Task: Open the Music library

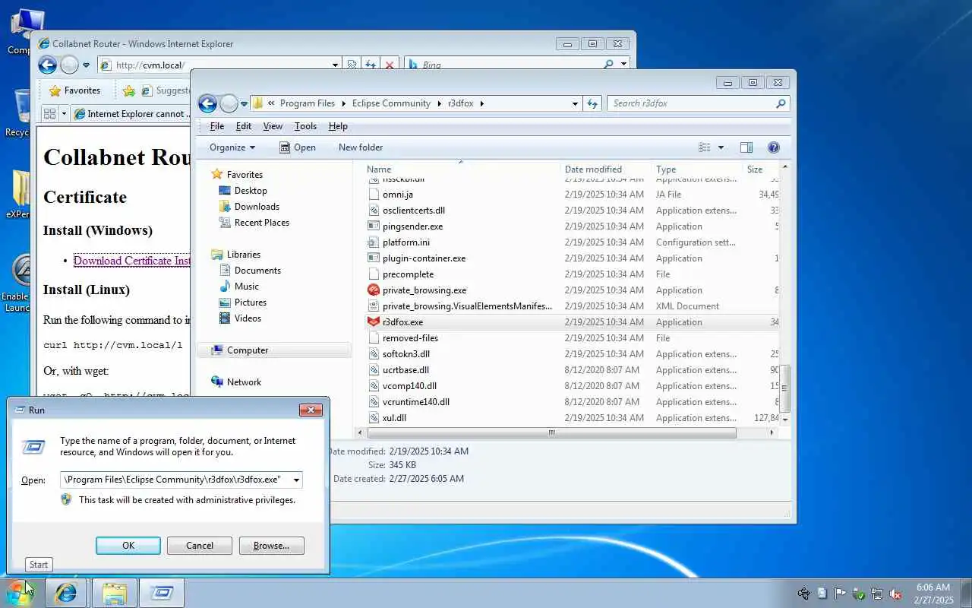Action: click(x=247, y=287)
